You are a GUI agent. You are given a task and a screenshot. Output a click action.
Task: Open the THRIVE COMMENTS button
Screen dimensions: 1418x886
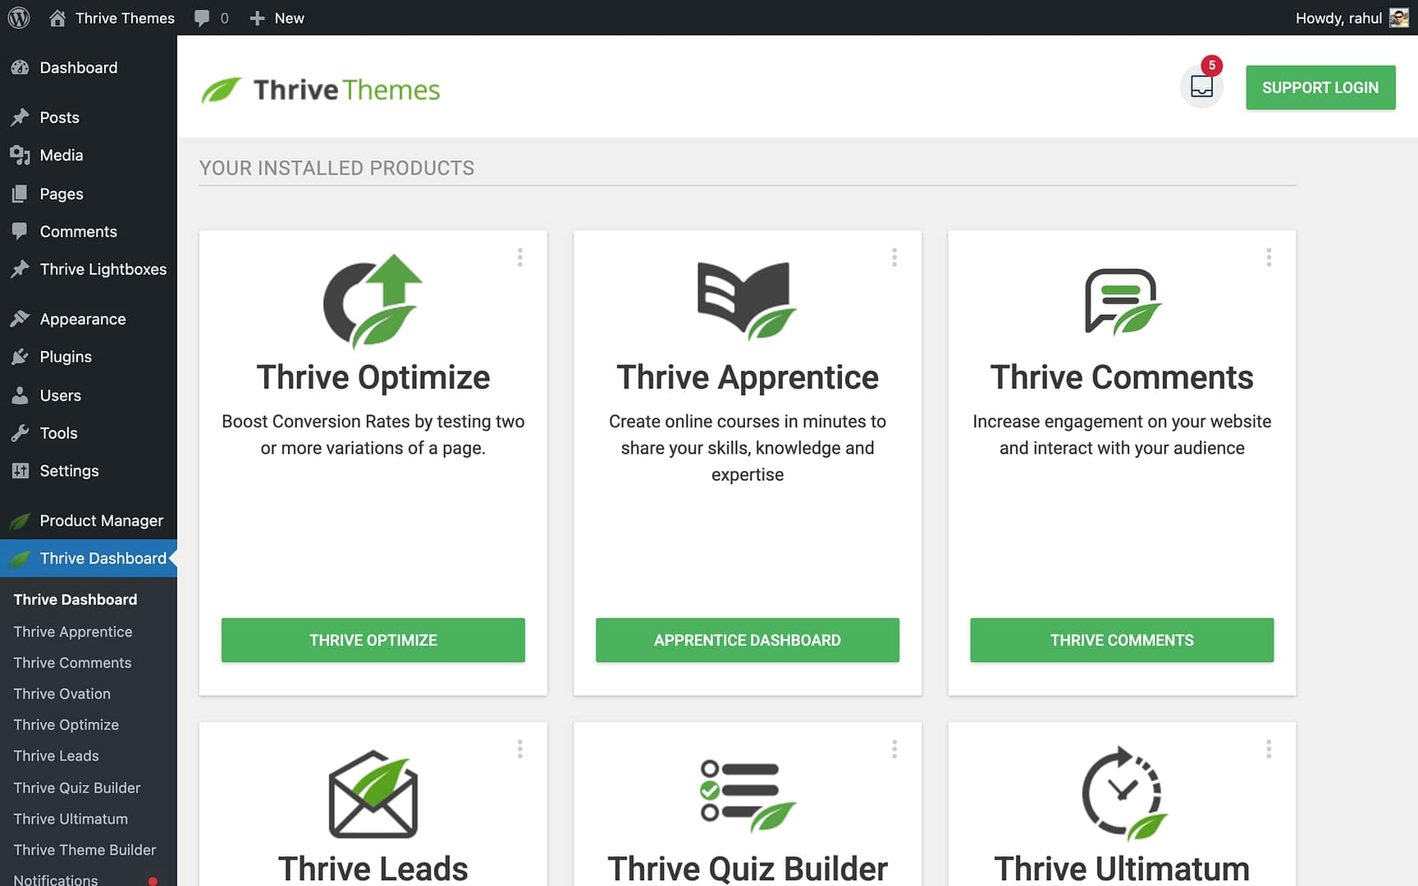(x=1121, y=640)
